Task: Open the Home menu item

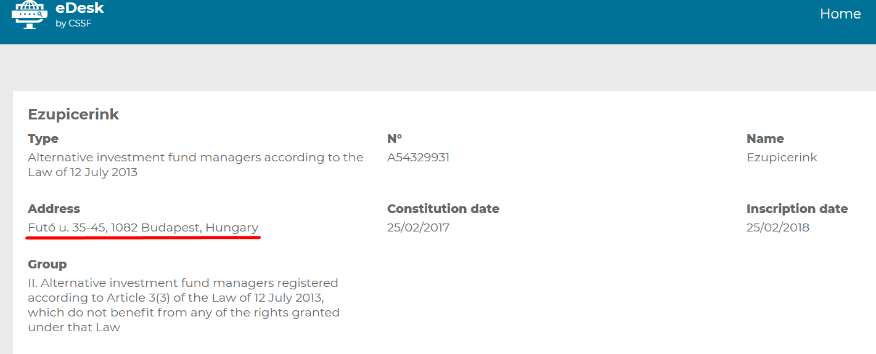Action: 840,14
